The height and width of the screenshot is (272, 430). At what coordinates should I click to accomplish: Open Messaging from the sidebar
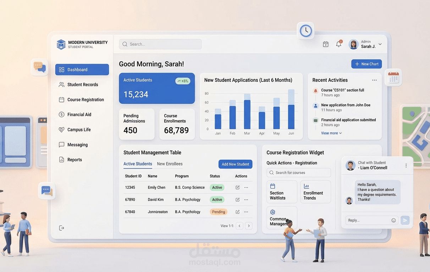point(82,145)
